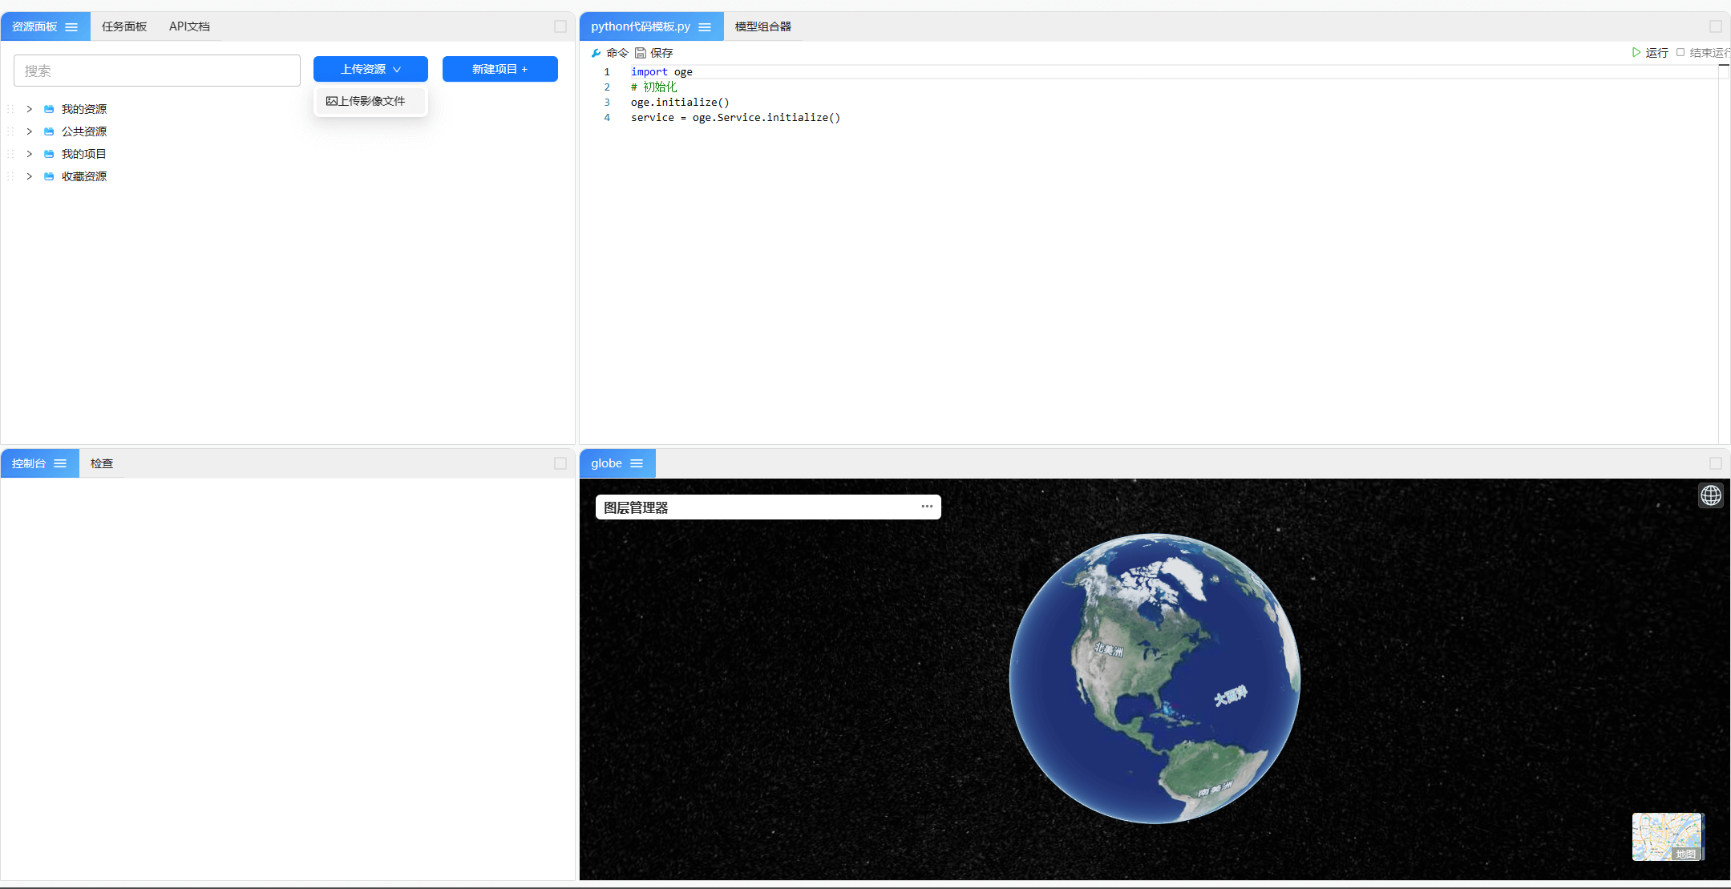
Task: Switch to the API文档 tab
Action: click(189, 26)
